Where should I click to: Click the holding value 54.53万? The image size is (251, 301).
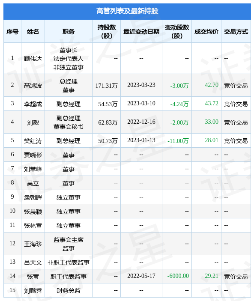click(x=108, y=104)
